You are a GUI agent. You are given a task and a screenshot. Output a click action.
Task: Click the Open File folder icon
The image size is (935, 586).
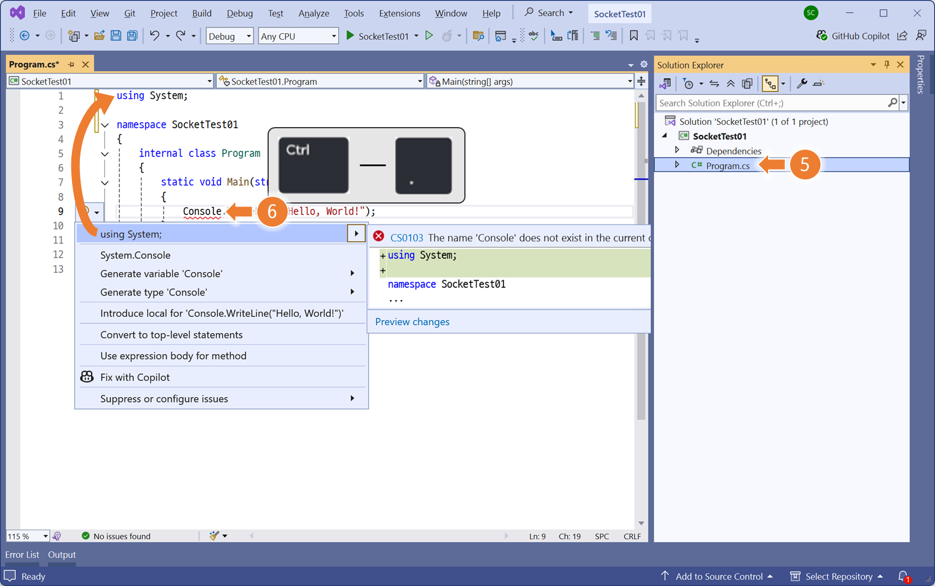99,36
